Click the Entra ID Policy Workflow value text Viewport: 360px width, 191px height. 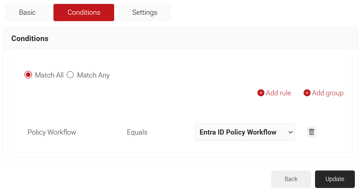click(x=238, y=132)
